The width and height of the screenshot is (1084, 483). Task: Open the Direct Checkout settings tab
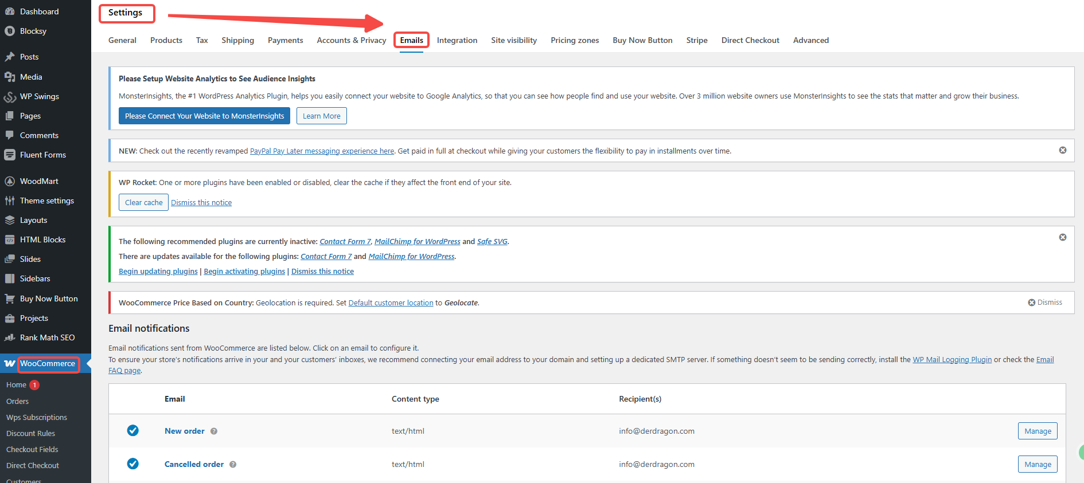(750, 40)
